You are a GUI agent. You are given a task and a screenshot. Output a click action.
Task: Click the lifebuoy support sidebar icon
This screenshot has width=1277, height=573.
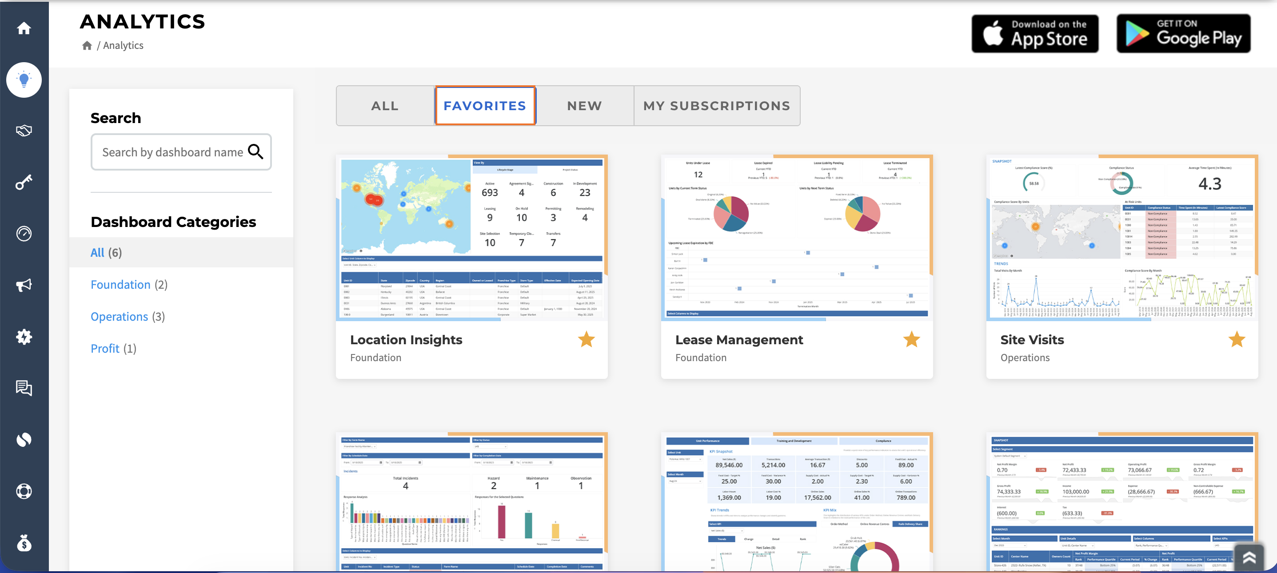24,491
